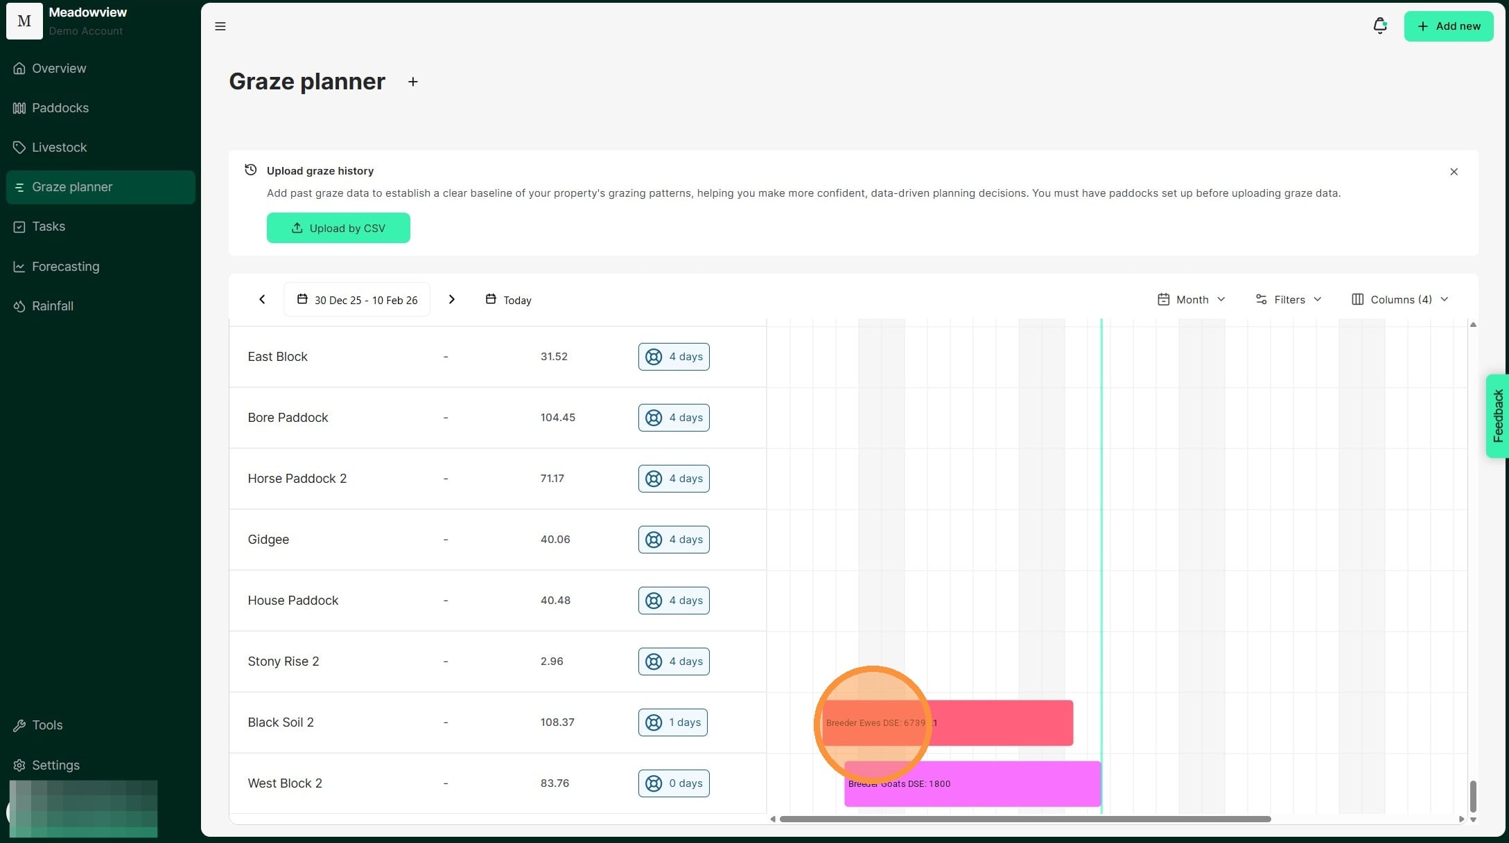This screenshot has height=843, width=1509.
Task: Open the date range picker field
Action: click(x=357, y=300)
